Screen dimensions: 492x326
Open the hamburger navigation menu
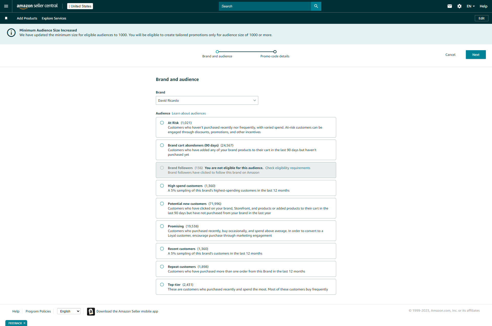[x=6, y=6]
